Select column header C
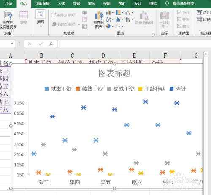Screen dimensions: 211x195 click(x=73, y=55)
